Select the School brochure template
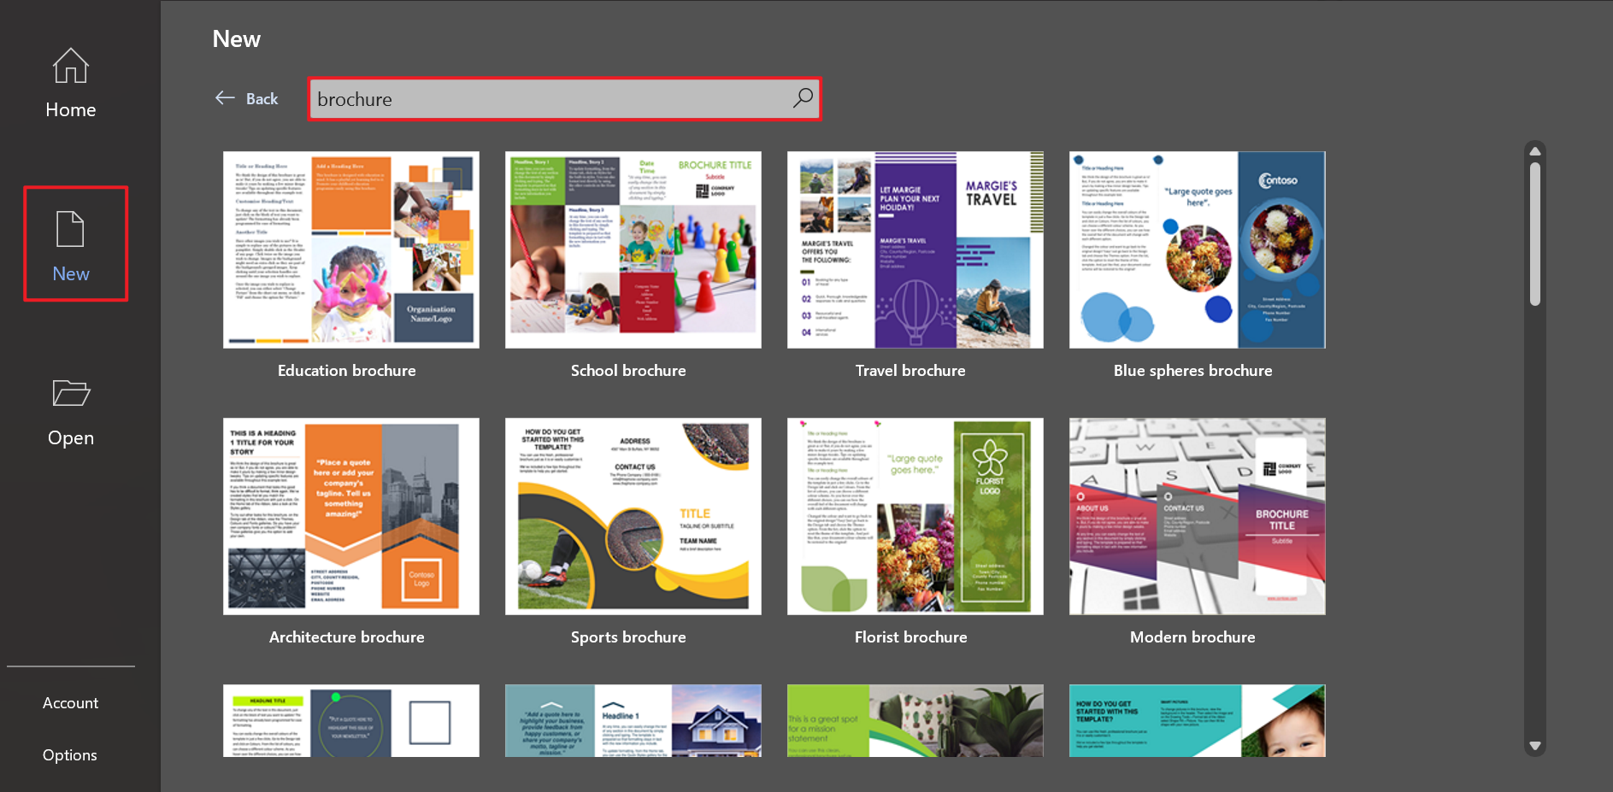This screenshot has height=792, width=1613. coord(633,249)
